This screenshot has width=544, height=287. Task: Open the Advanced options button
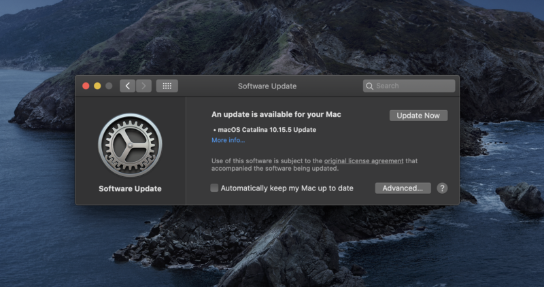(403, 188)
